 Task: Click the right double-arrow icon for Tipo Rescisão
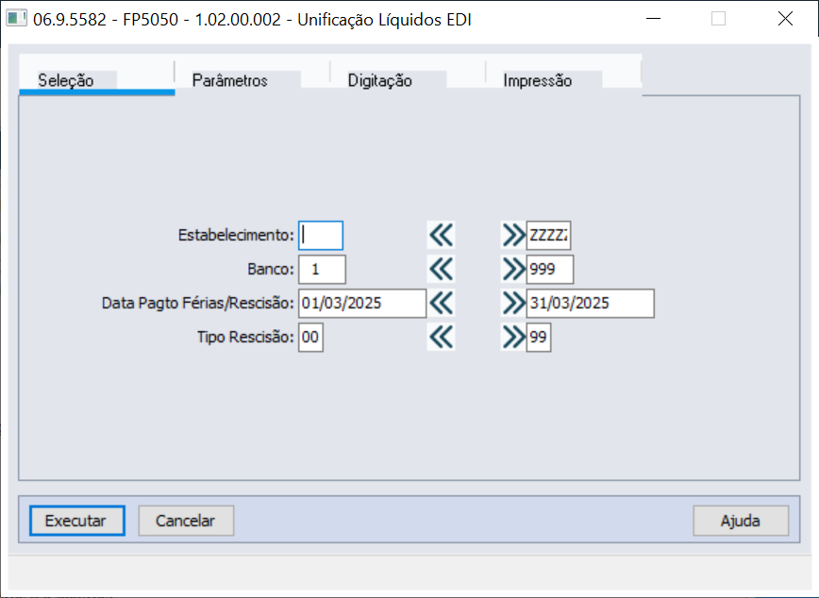513,338
